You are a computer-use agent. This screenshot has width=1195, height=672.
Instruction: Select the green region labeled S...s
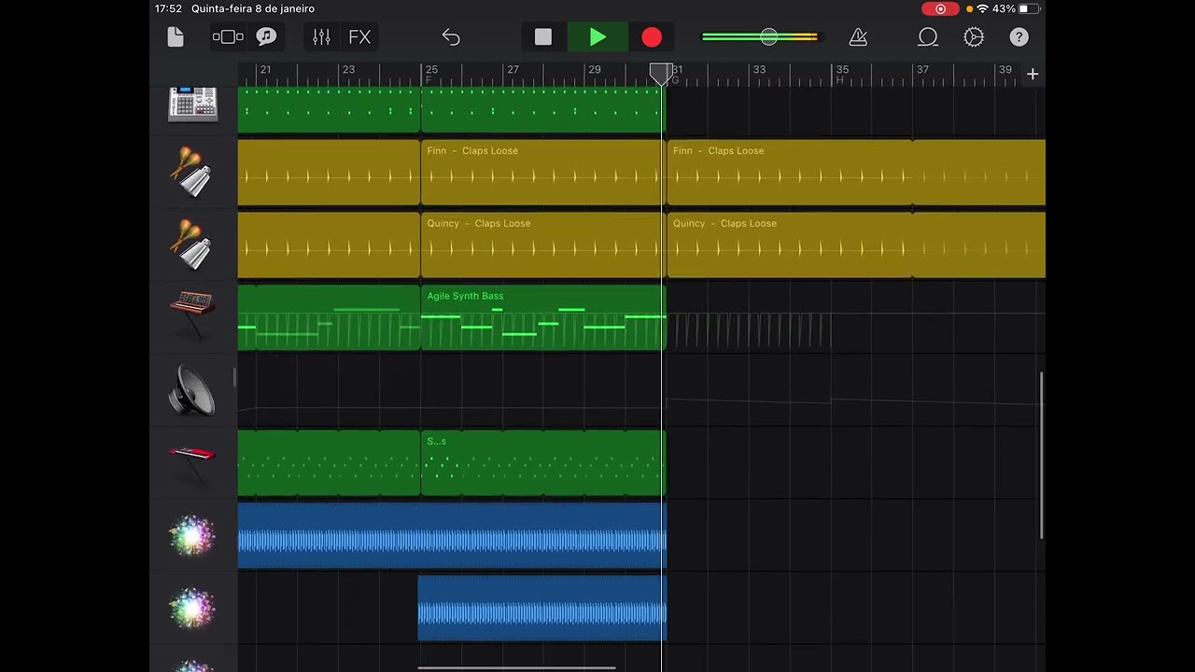543,464
